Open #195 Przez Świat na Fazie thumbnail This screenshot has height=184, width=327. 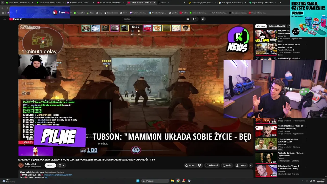(x=266, y=49)
